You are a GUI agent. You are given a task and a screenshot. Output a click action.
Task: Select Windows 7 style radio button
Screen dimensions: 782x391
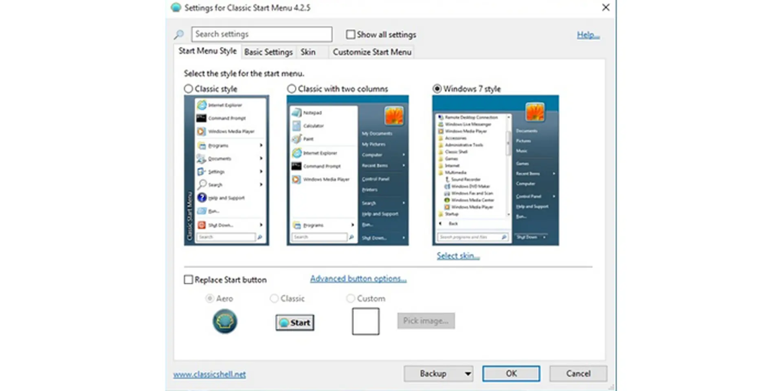[x=437, y=89]
